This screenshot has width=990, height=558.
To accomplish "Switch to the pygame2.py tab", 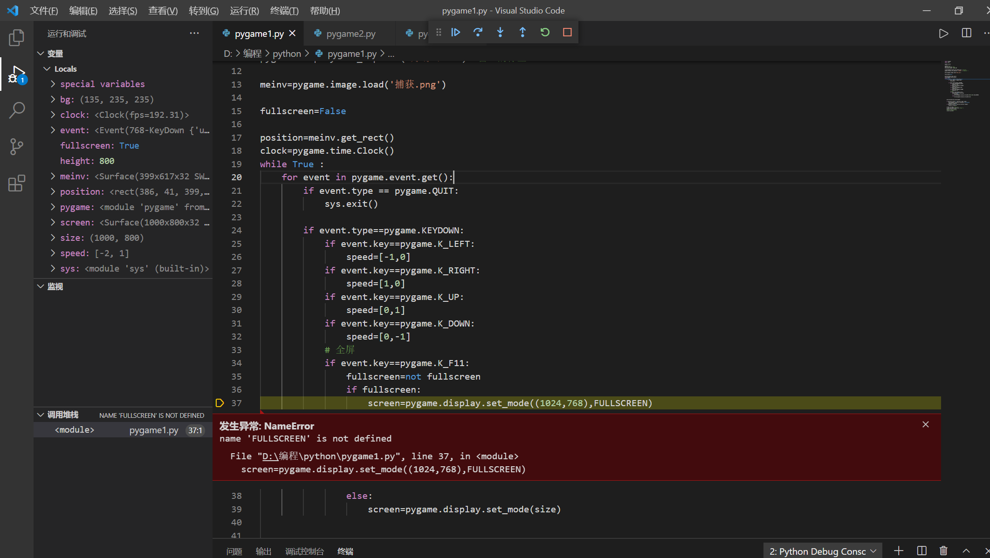I will [351, 34].
